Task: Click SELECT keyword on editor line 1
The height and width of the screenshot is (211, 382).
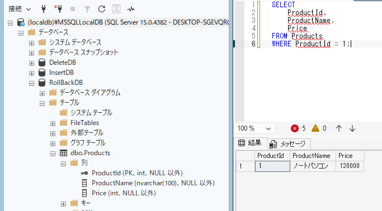Action: (284, 4)
